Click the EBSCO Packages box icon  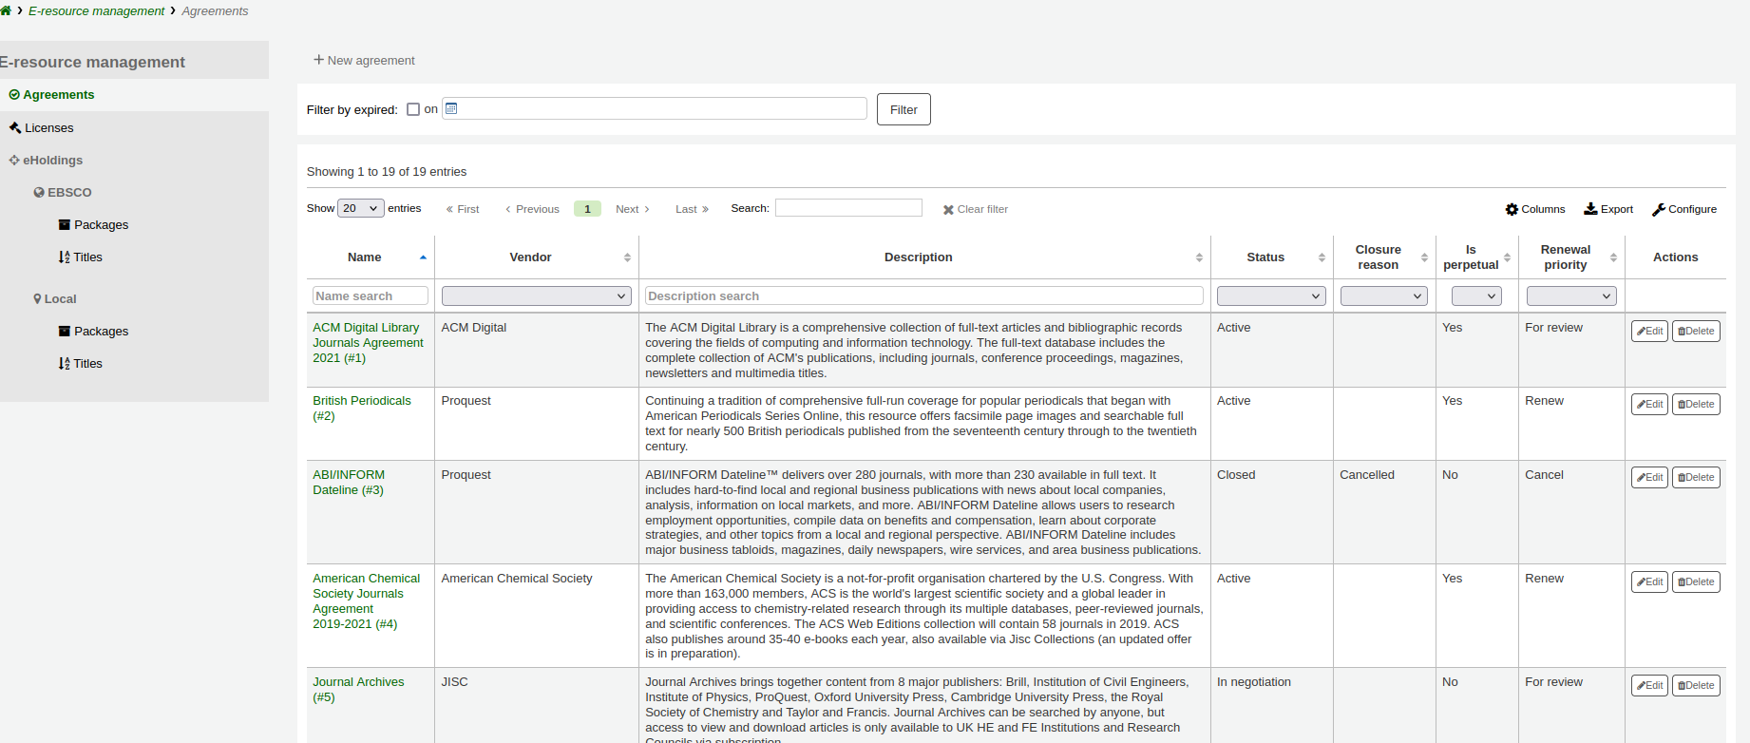click(x=65, y=225)
